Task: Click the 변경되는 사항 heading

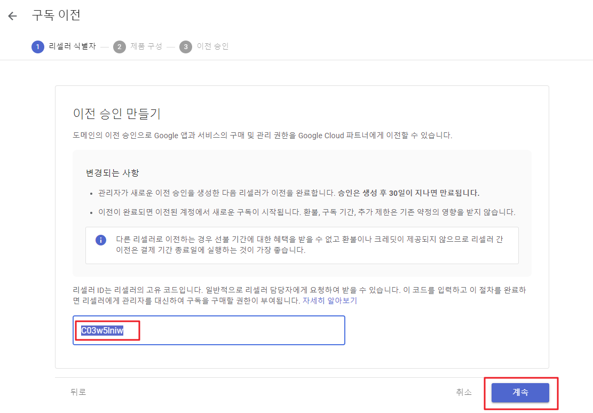Action: [x=113, y=173]
